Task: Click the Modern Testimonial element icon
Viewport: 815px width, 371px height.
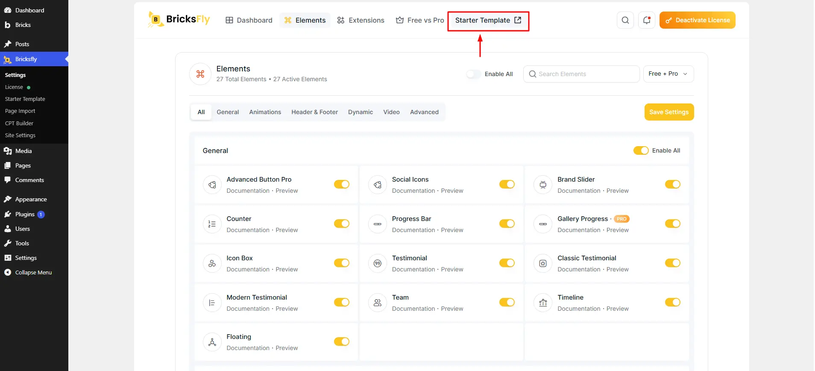Action: (x=212, y=303)
